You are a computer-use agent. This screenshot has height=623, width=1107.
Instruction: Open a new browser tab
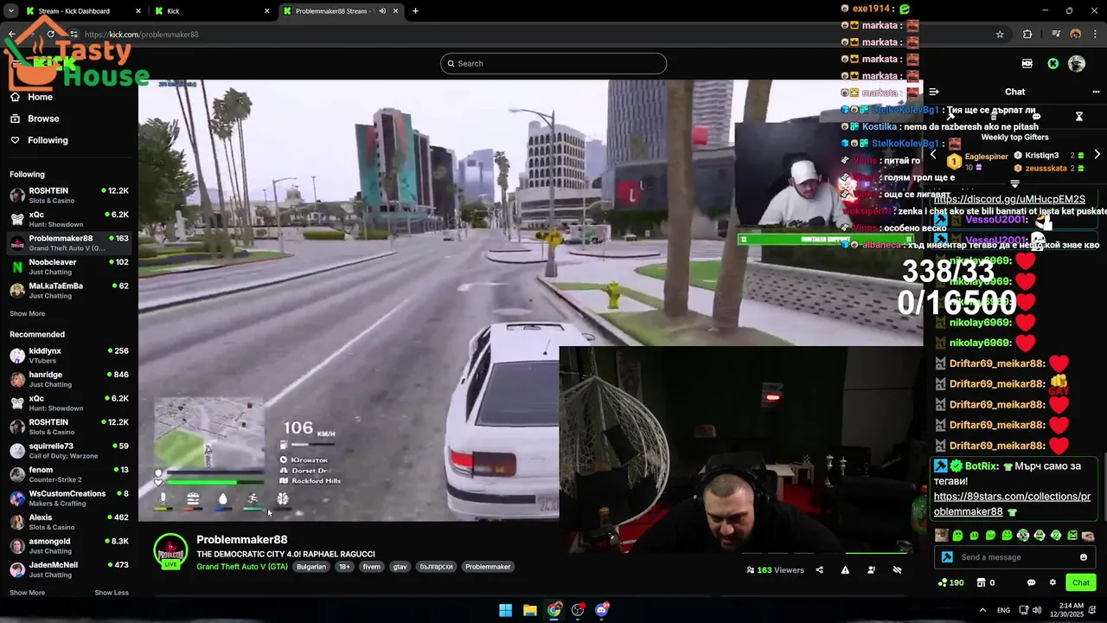(x=415, y=11)
